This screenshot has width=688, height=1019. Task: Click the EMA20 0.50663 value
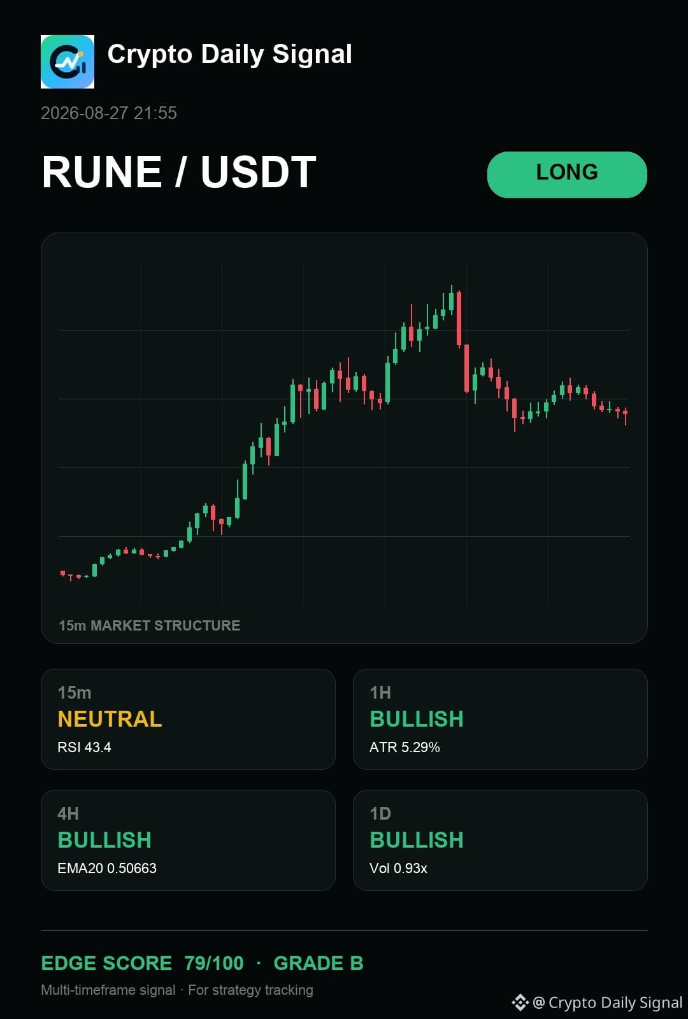tap(107, 868)
